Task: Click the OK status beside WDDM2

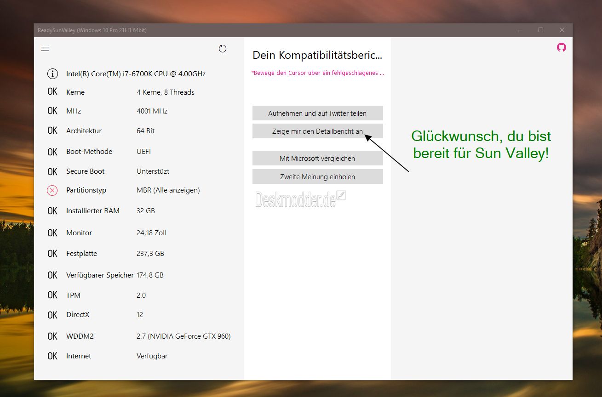Action: (52, 336)
